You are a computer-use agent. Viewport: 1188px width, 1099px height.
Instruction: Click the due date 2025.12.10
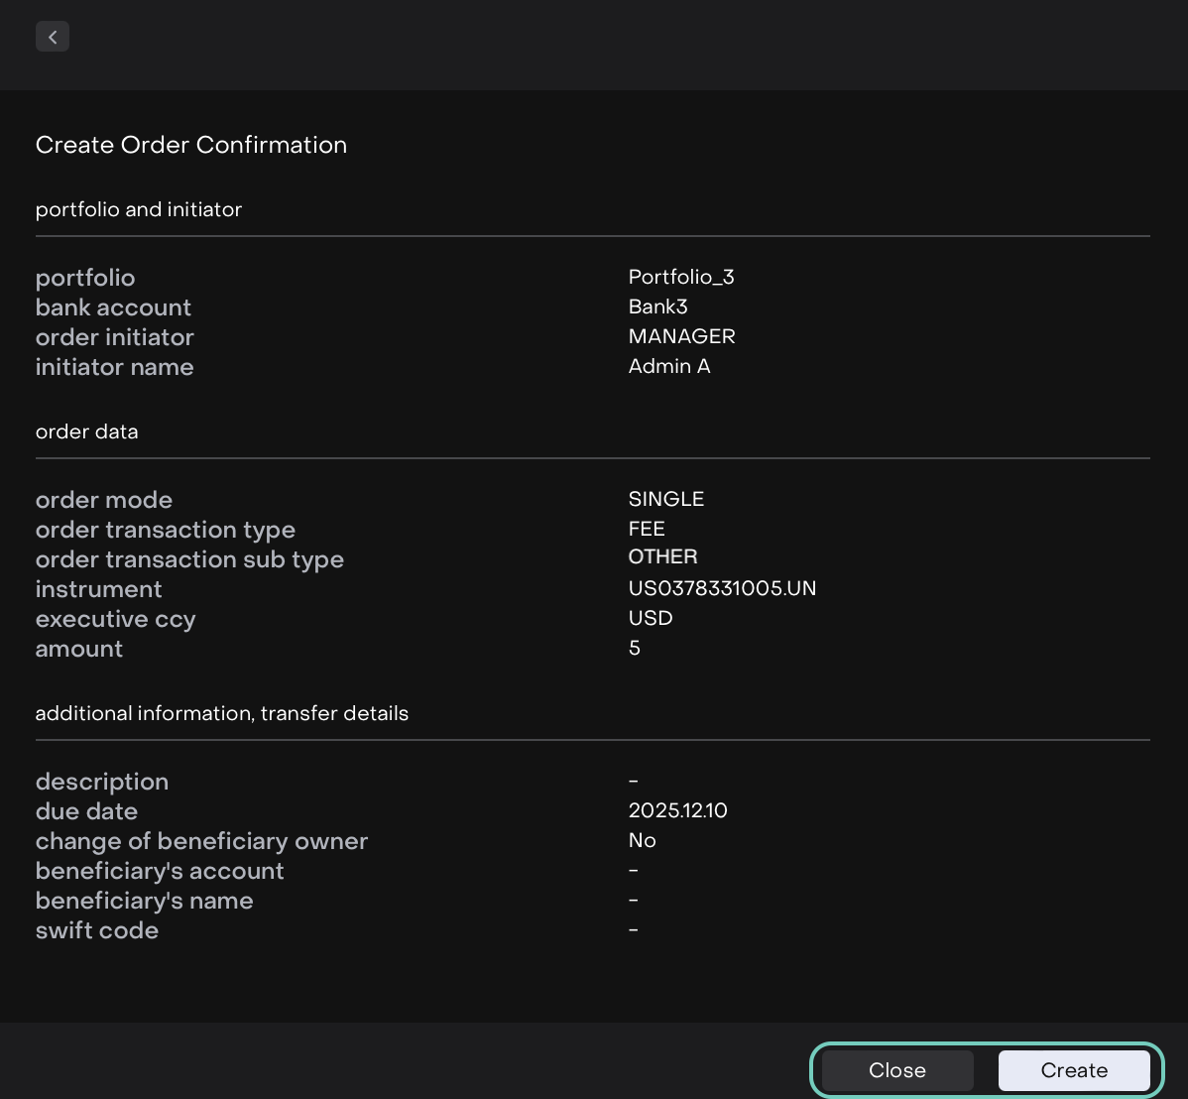click(677, 810)
